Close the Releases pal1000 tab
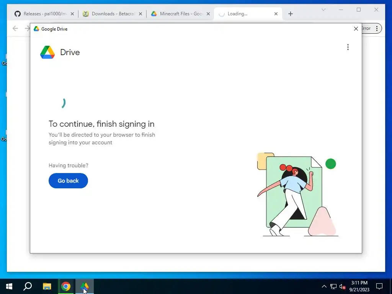The height and width of the screenshot is (294, 392). [x=72, y=14]
